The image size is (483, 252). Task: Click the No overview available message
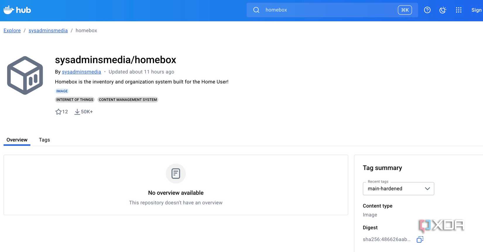pos(176,193)
